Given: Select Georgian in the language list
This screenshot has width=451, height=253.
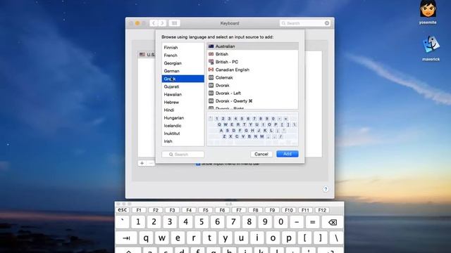Looking at the screenshot, I should coord(183,63).
